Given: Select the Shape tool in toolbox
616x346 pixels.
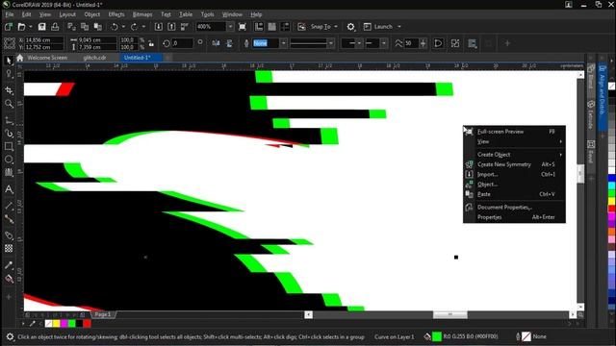Looking at the screenshot, I should click(x=9, y=75).
